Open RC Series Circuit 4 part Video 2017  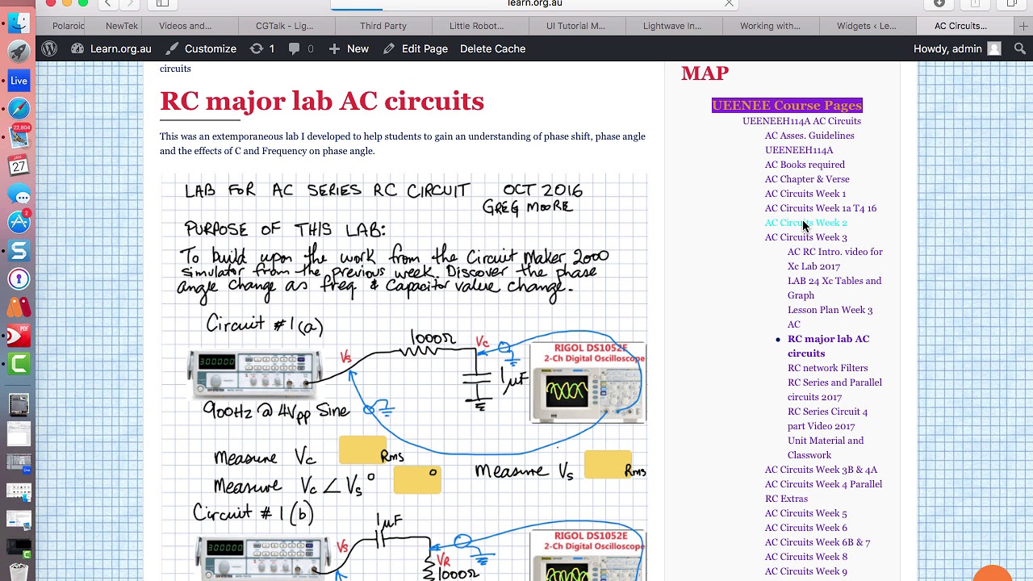pyautogui.click(x=827, y=419)
